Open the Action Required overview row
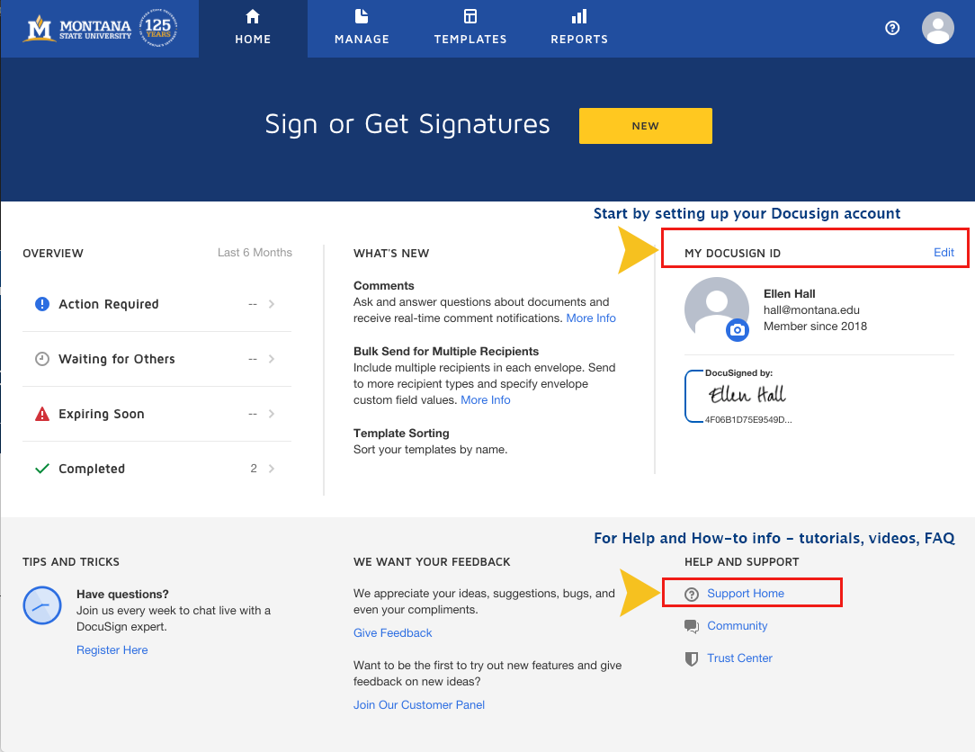The height and width of the screenshot is (752, 975). [x=157, y=304]
